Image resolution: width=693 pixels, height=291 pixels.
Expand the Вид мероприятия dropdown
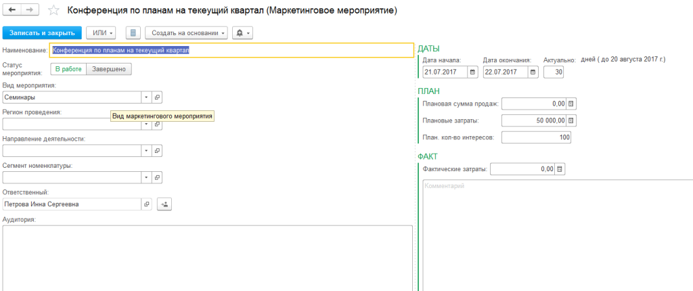click(146, 97)
